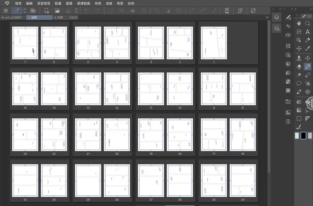Toggle the third snap toolbar icon
This screenshot has height=206, width=313.
point(214,11)
